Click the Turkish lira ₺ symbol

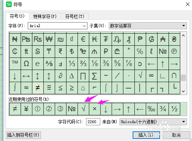(72, 51)
